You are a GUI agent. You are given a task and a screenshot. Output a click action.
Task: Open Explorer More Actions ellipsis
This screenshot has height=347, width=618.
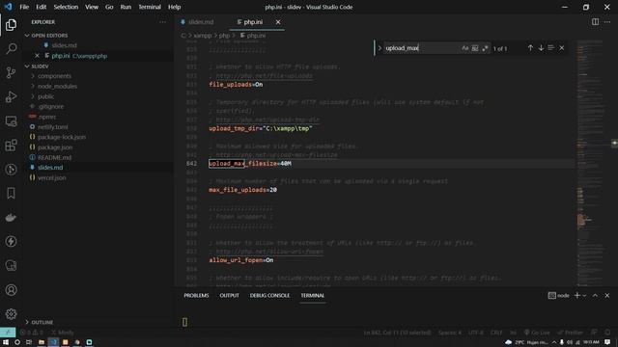click(x=163, y=22)
